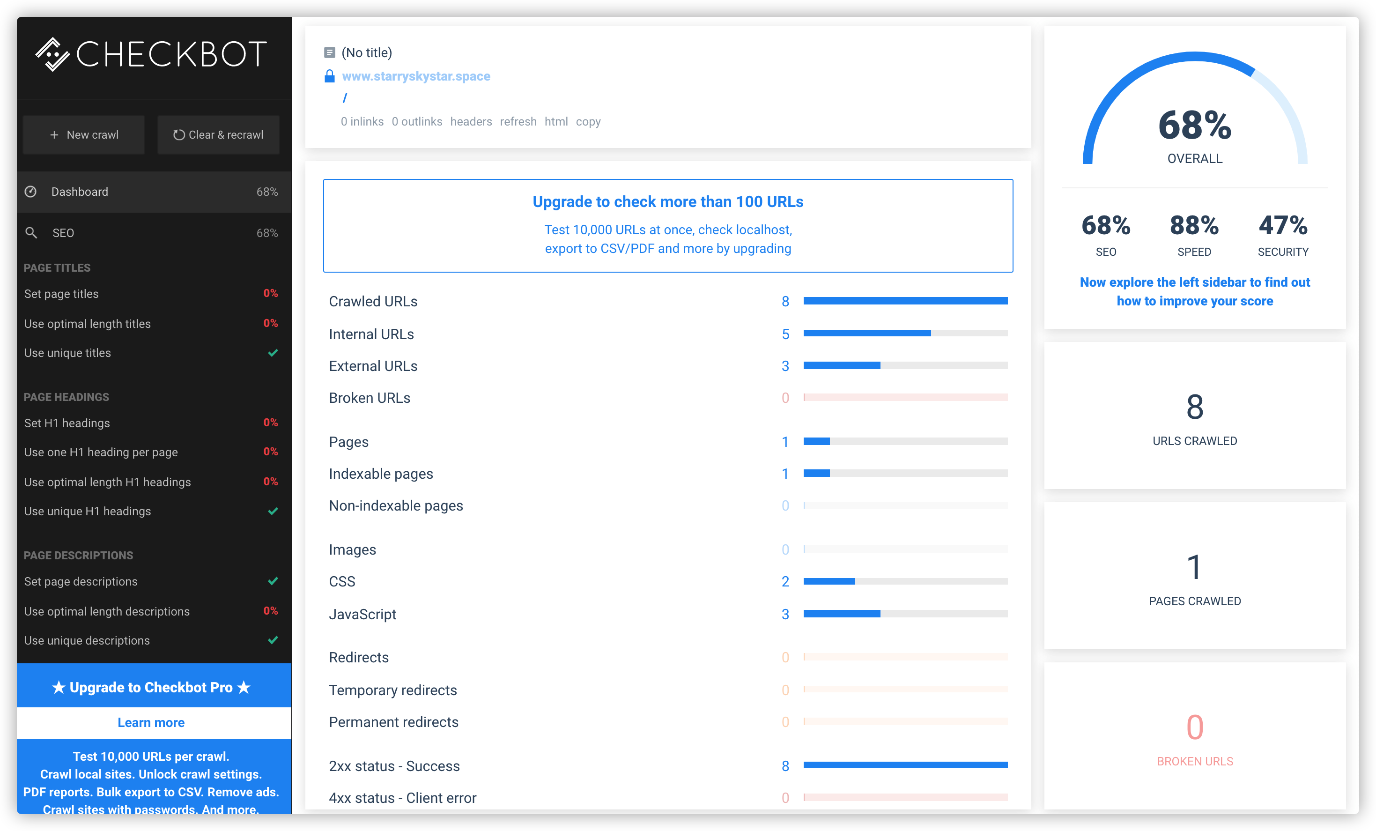Click the 0 Broken URLs card
1376x831 pixels.
point(1194,736)
